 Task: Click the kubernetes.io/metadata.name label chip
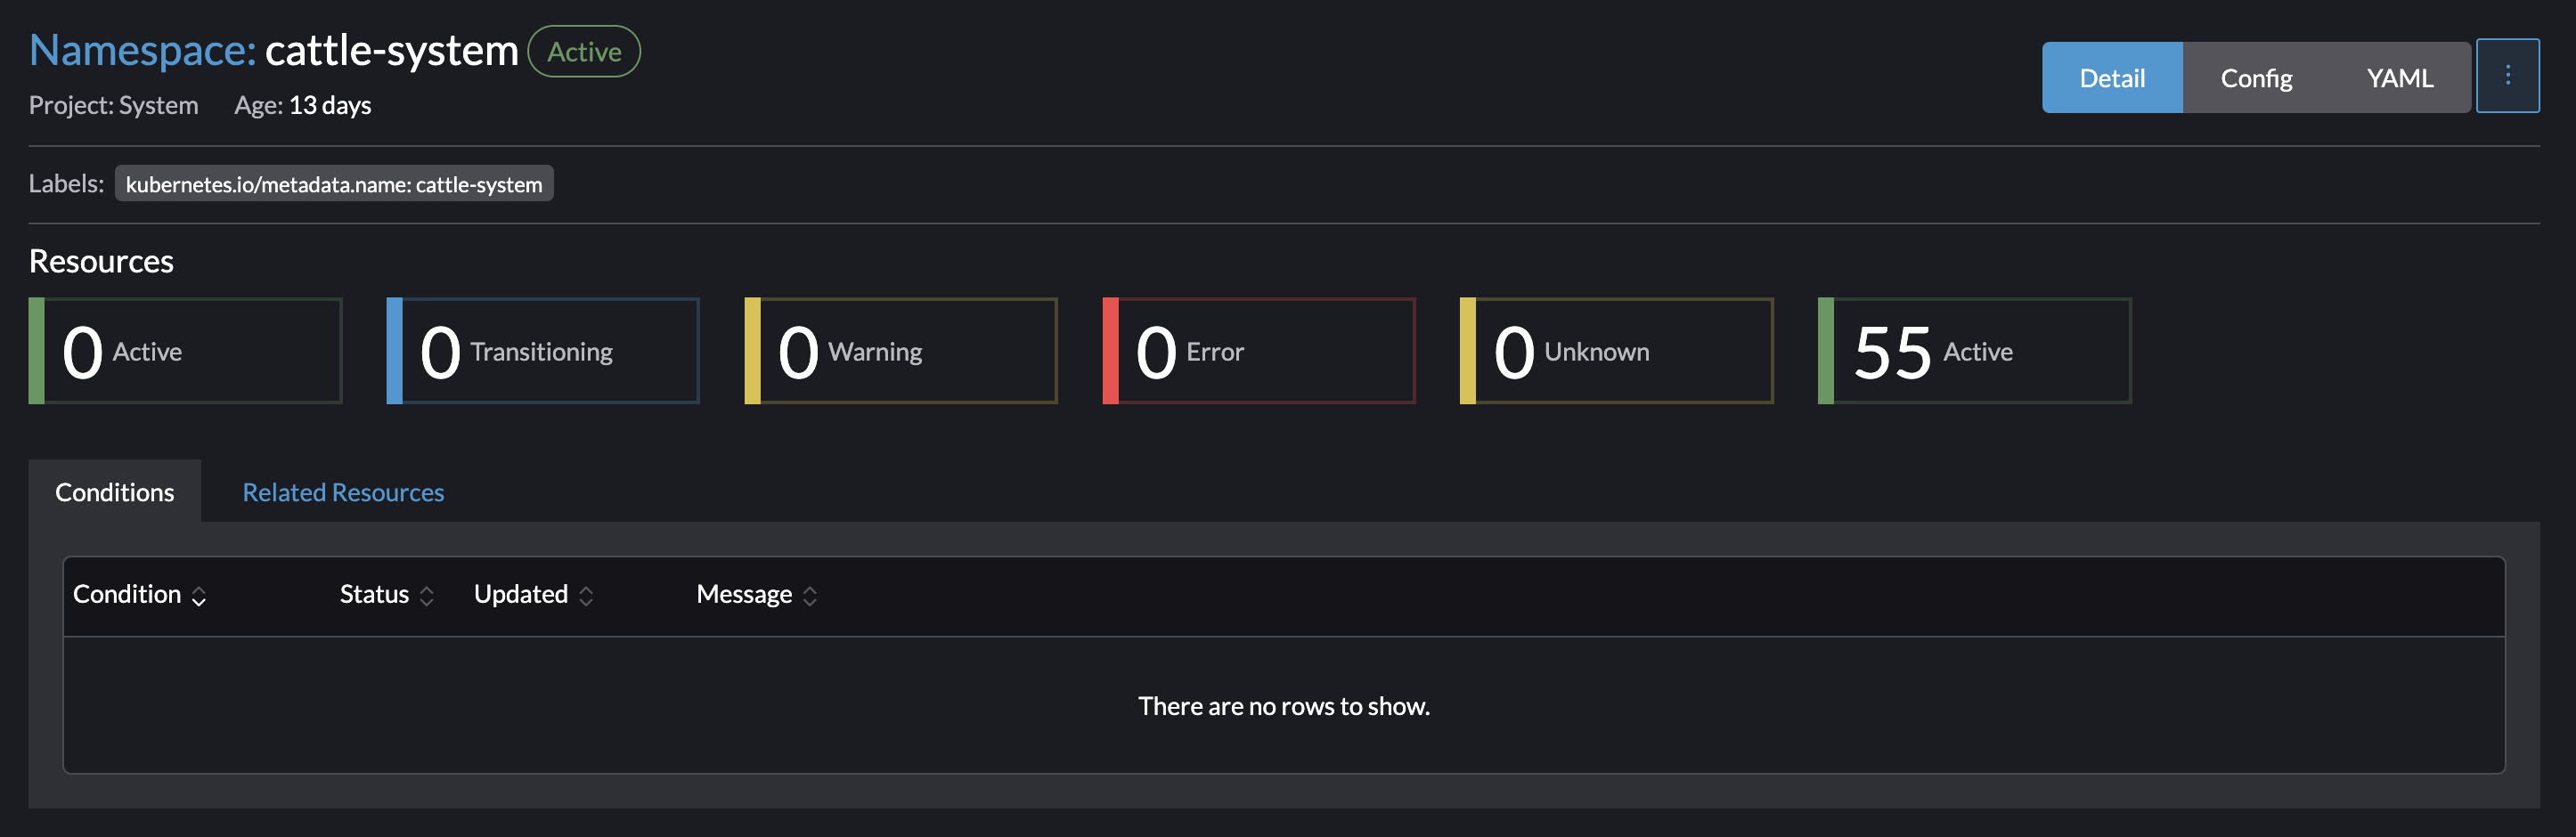click(334, 183)
